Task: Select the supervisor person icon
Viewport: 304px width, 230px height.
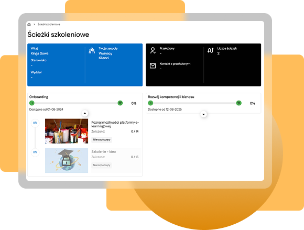Action: point(153,50)
